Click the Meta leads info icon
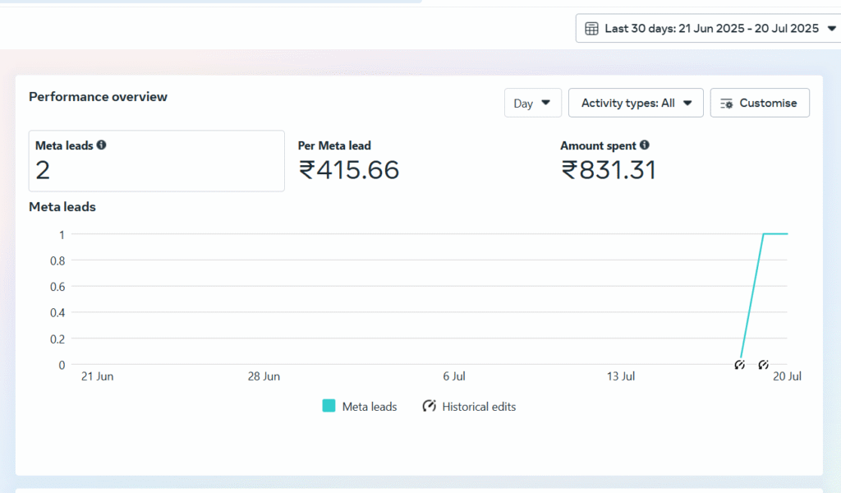This screenshot has height=493, width=841. pyautogui.click(x=101, y=145)
